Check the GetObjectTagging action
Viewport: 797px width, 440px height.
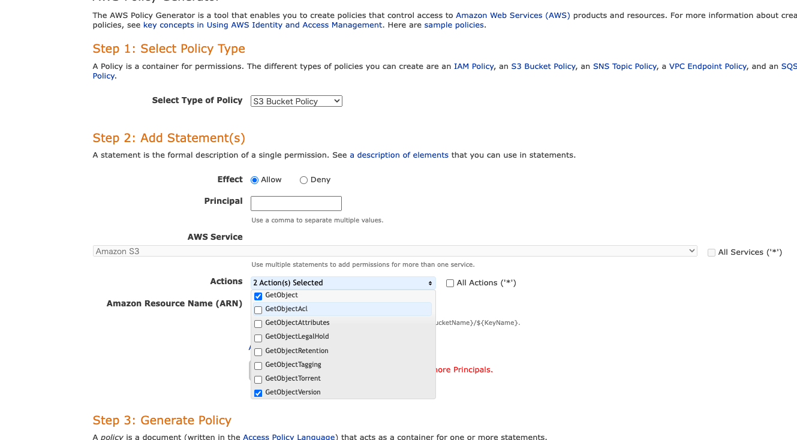258,366
